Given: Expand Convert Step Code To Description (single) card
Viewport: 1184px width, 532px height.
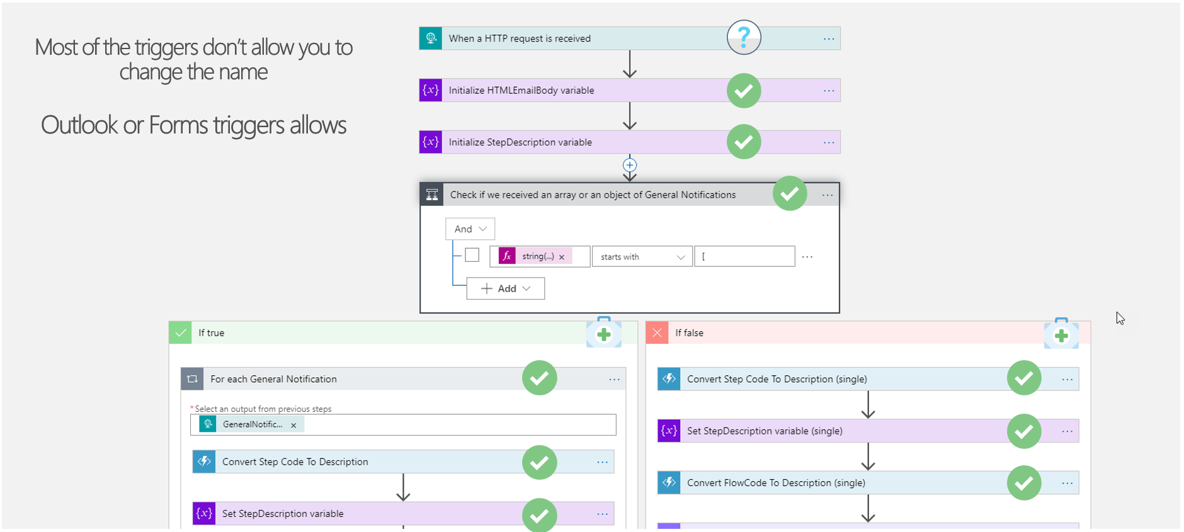Looking at the screenshot, I should pos(868,379).
